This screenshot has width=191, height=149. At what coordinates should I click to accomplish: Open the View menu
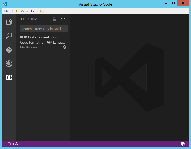click(24, 11)
